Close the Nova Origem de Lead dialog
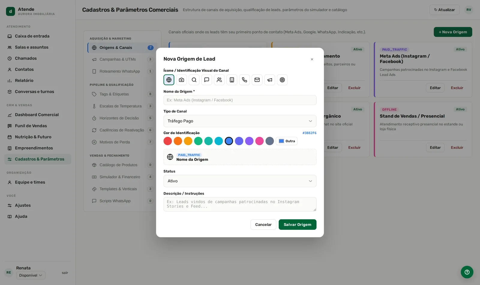Screen dimensions: 480x285 (312, 59)
